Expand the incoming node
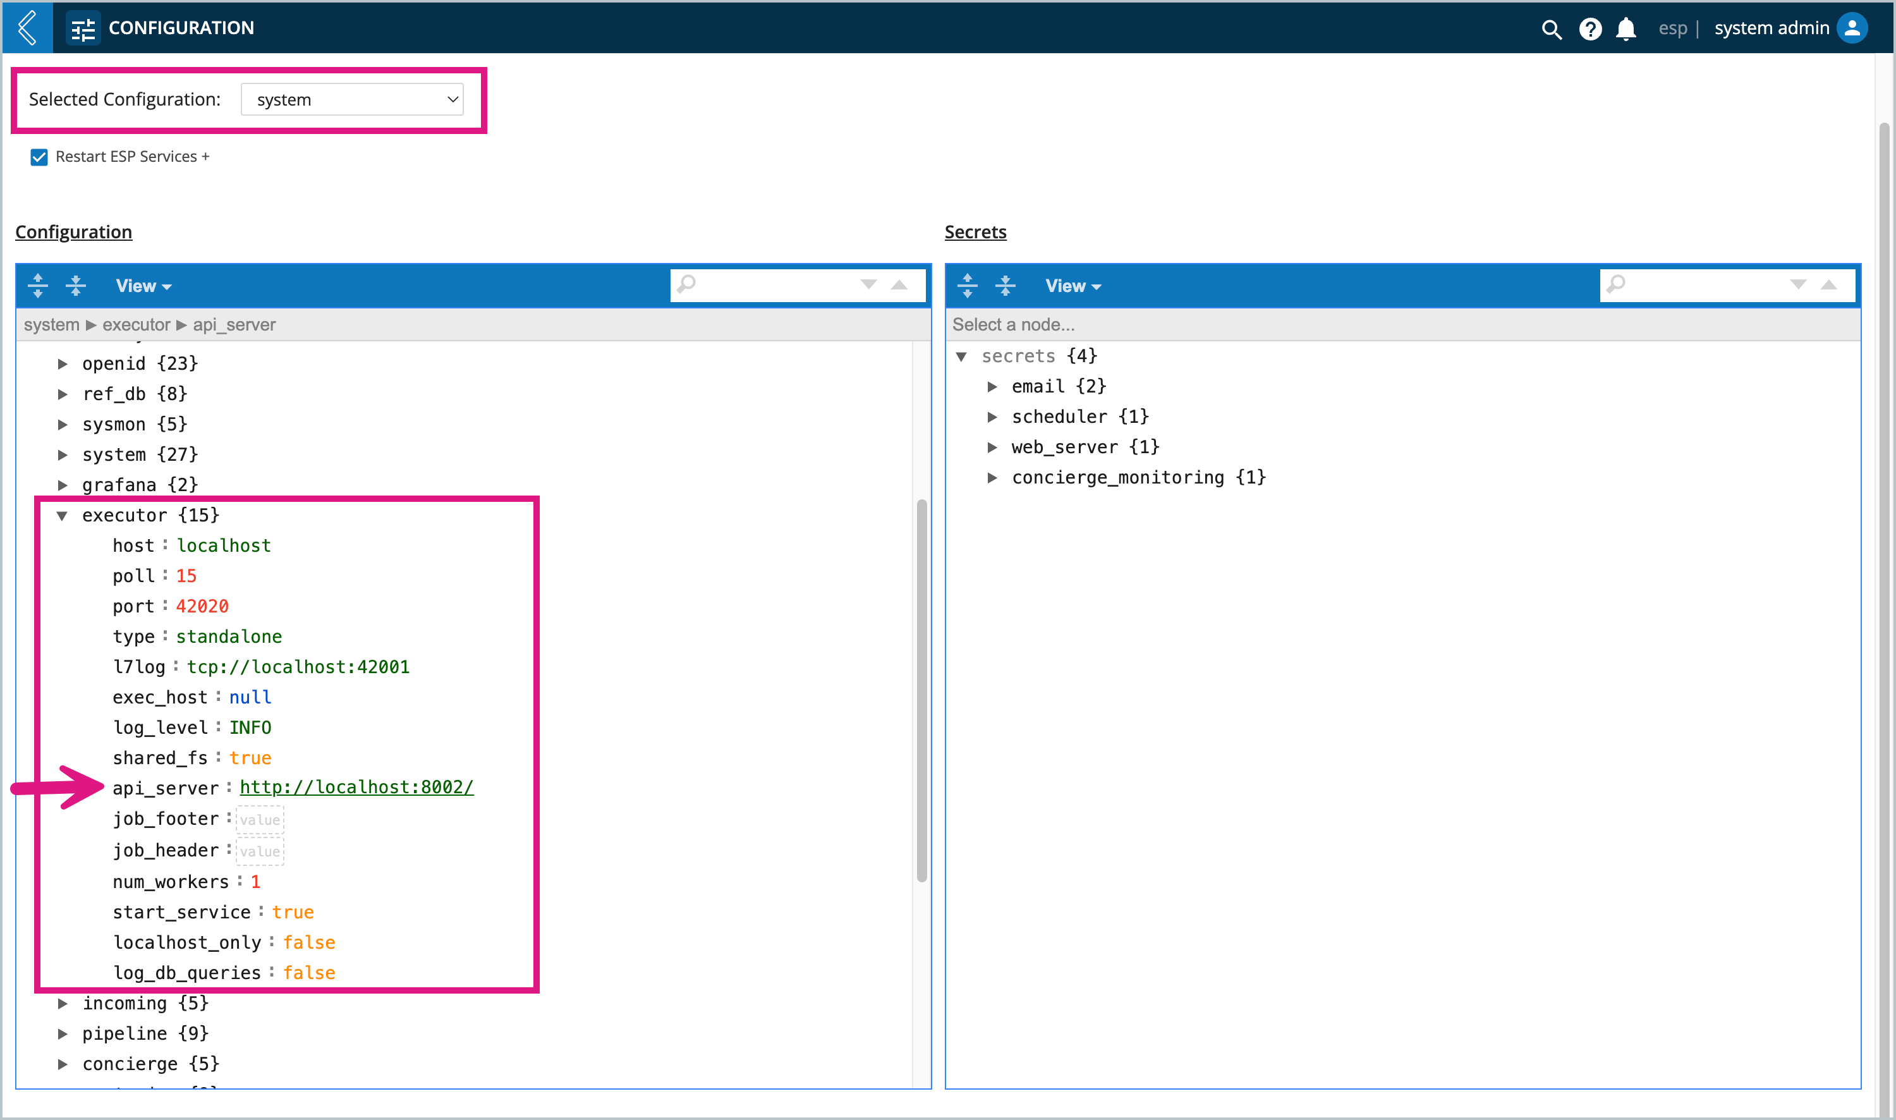 pos(63,1003)
